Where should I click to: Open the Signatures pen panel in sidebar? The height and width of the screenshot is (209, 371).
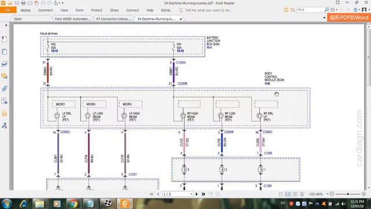(4, 125)
